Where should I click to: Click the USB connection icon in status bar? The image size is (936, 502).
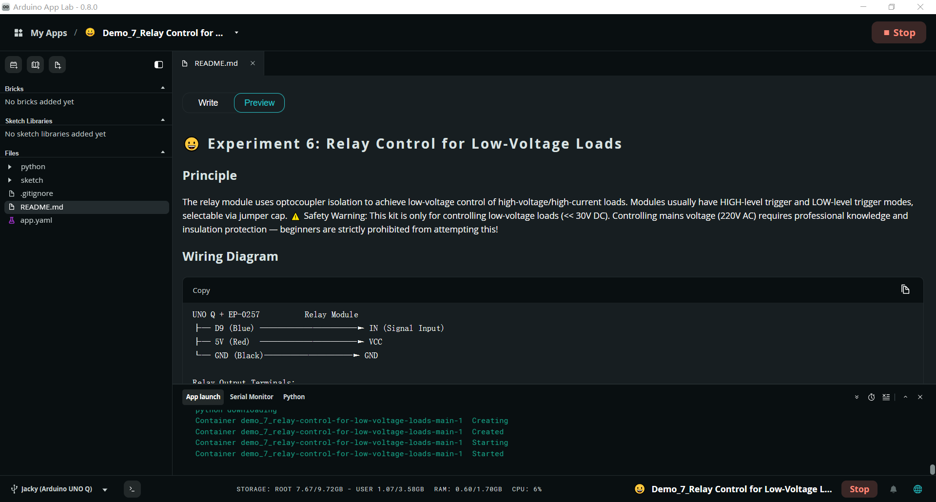click(14, 489)
